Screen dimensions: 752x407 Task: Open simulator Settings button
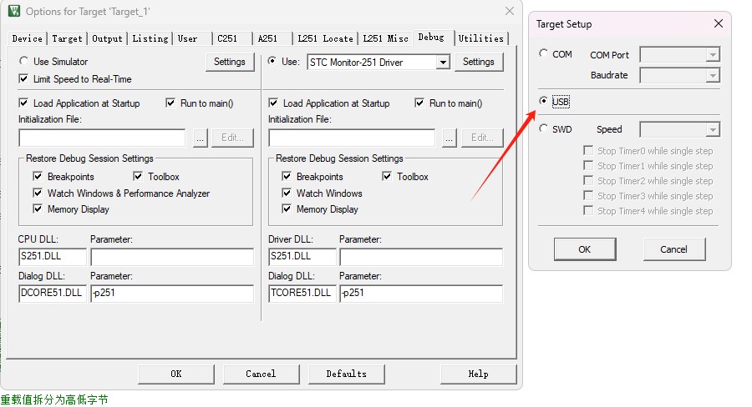[229, 62]
